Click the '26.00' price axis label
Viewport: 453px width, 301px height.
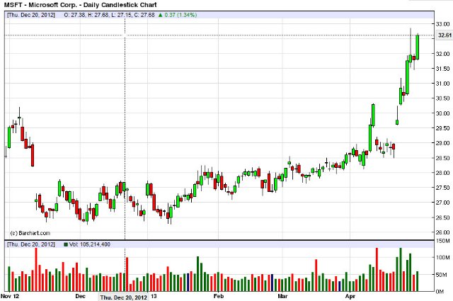click(x=442, y=232)
